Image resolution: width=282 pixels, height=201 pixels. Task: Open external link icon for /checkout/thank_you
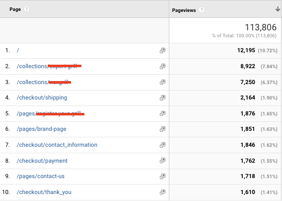coord(162,192)
